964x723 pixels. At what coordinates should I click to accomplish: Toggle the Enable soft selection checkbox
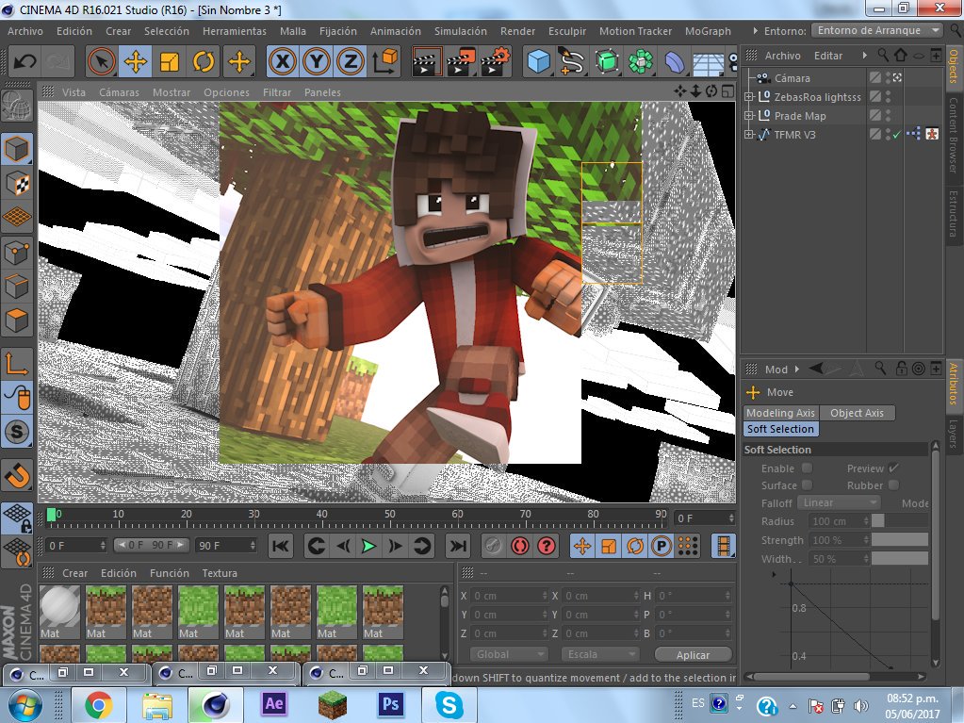click(808, 468)
